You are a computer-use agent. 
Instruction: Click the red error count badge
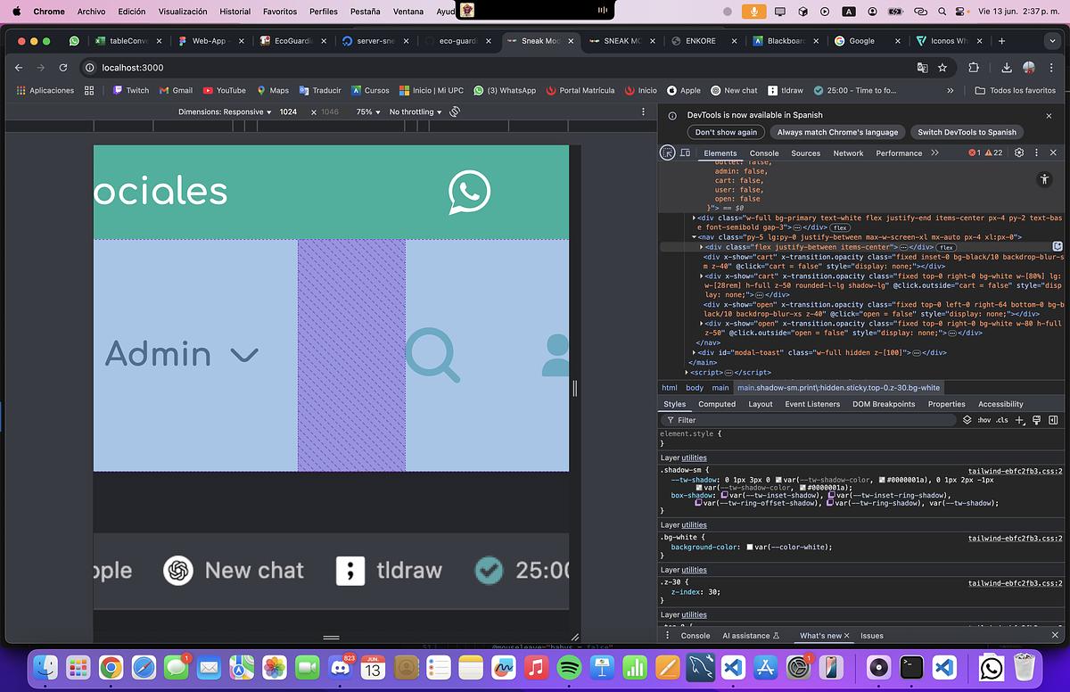click(975, 152)
